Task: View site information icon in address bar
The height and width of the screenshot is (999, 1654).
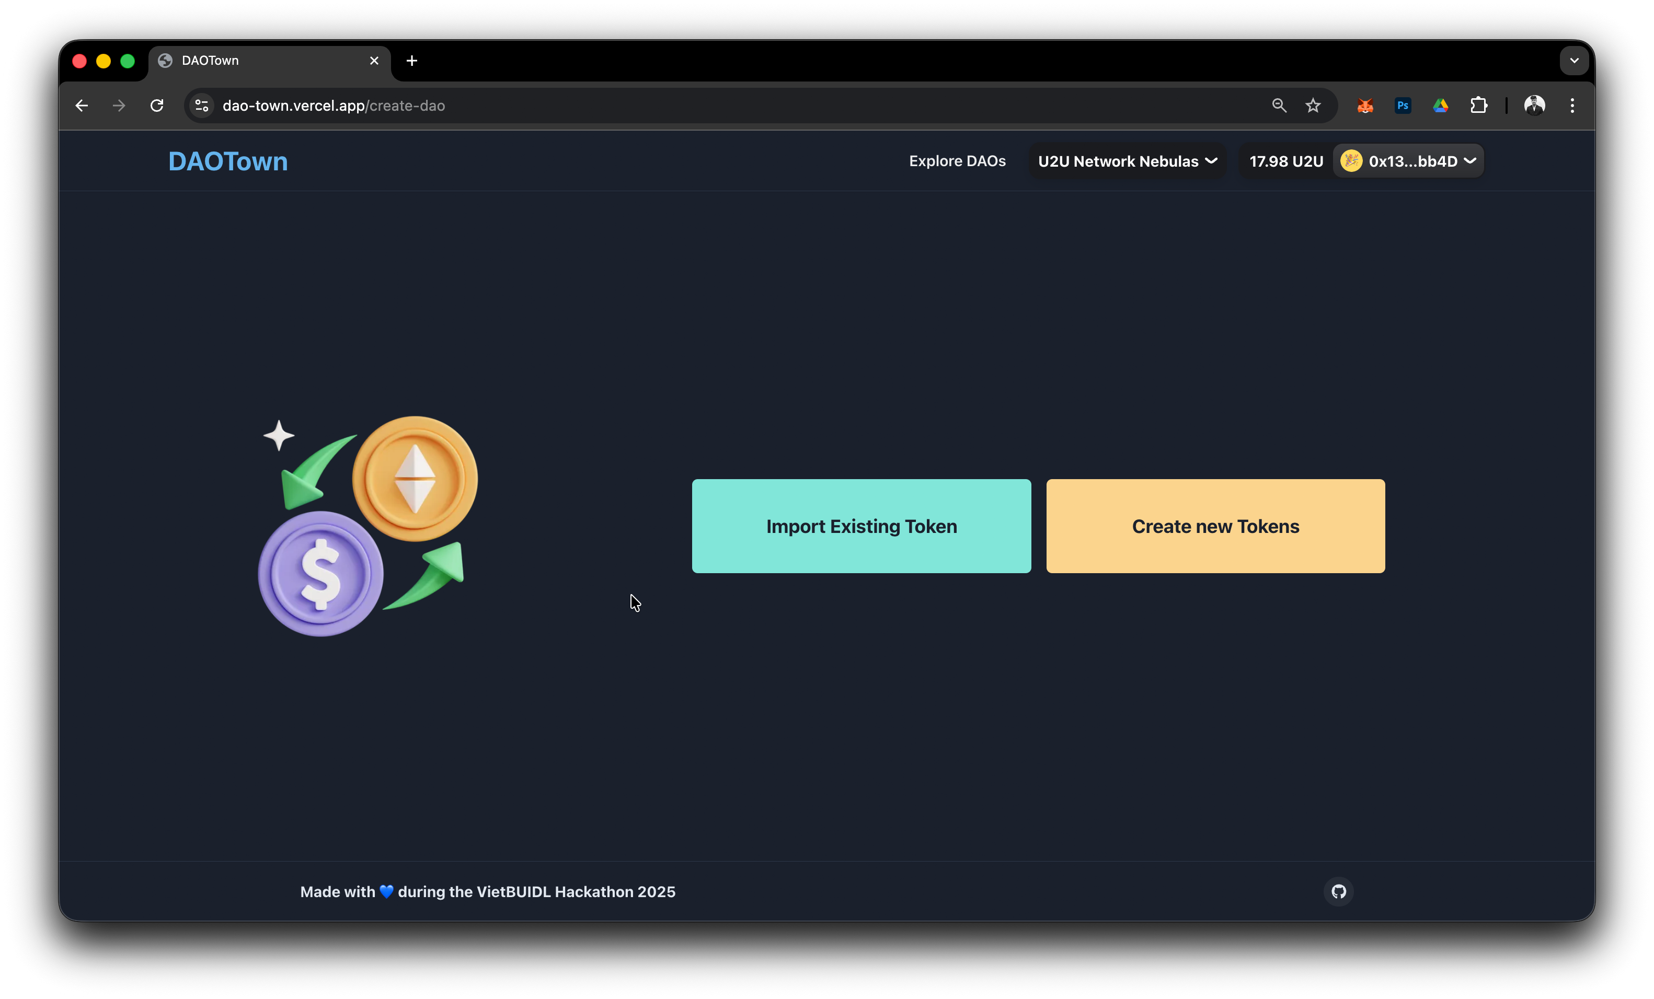Action: tap(201, 106)
